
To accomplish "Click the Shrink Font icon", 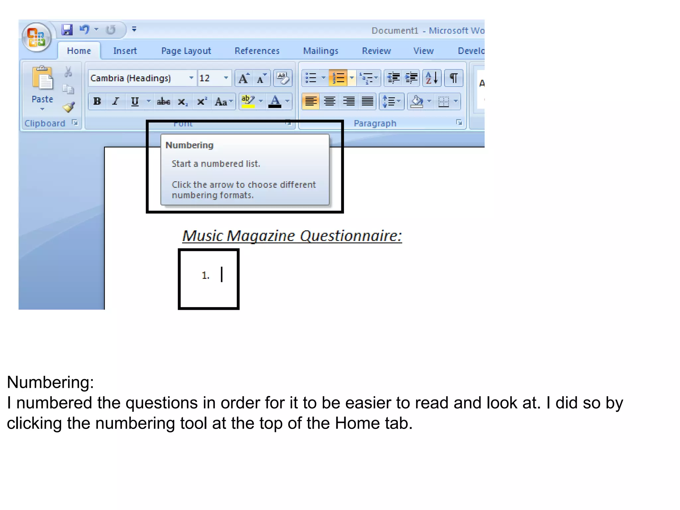I will tap(262, 78).
